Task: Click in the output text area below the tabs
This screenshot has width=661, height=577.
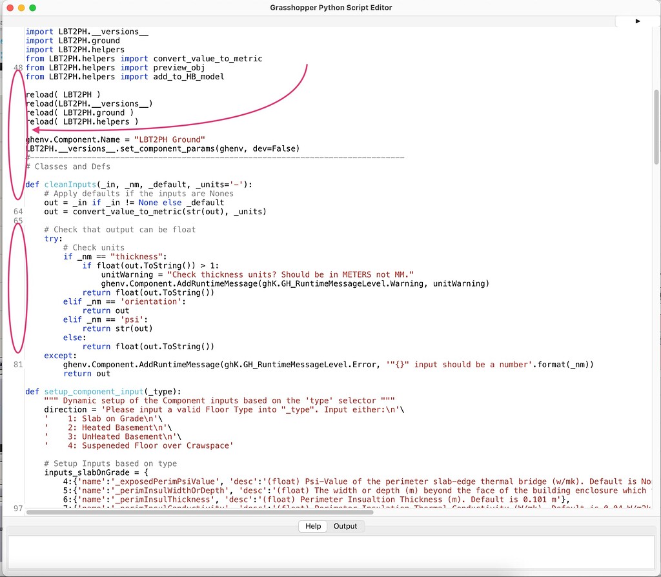Action: tap(330, 552)
